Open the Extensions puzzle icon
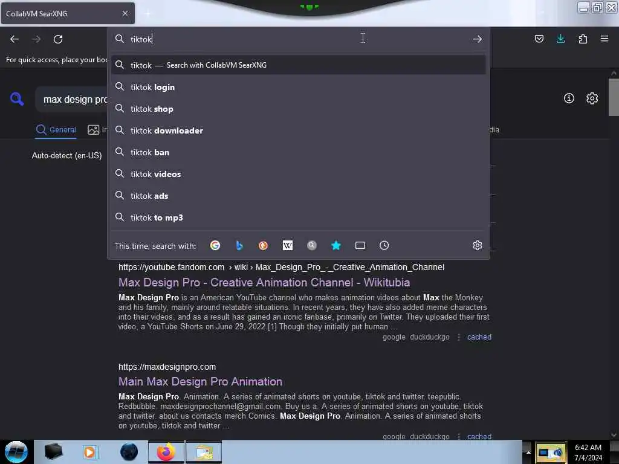 583,39
